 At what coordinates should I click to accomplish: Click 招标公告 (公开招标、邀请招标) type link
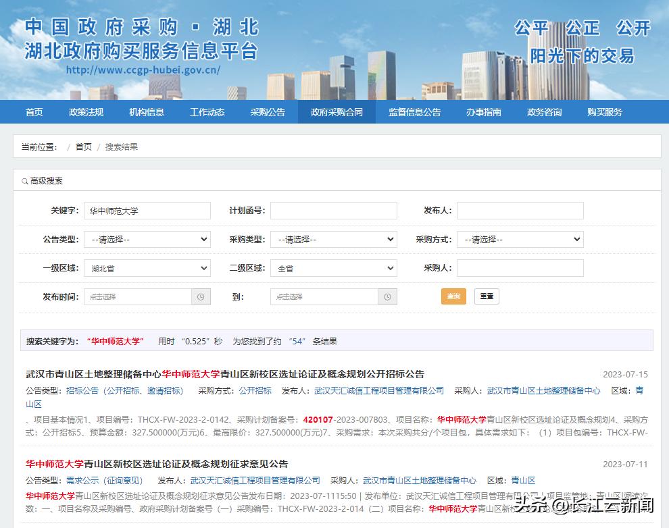pyautogui.click(x=124, y=391)
